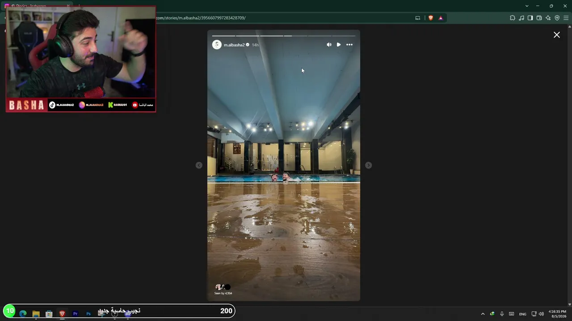Open the Leo AI sparkle icon

[548, 18]
